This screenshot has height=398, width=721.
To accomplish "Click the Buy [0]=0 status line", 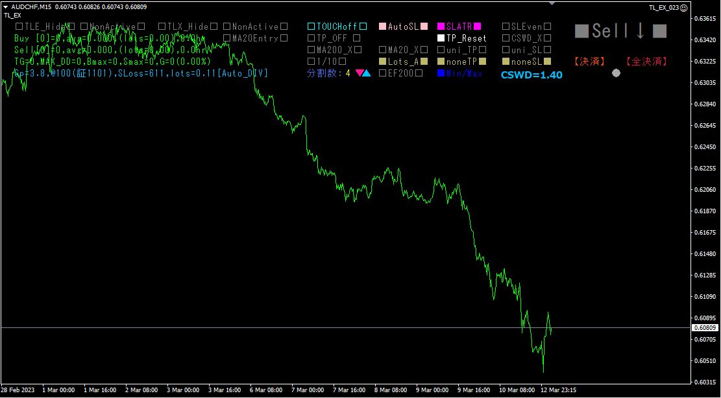I will (110, 38).
